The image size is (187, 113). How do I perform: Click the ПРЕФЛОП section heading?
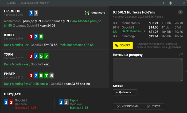12,11
